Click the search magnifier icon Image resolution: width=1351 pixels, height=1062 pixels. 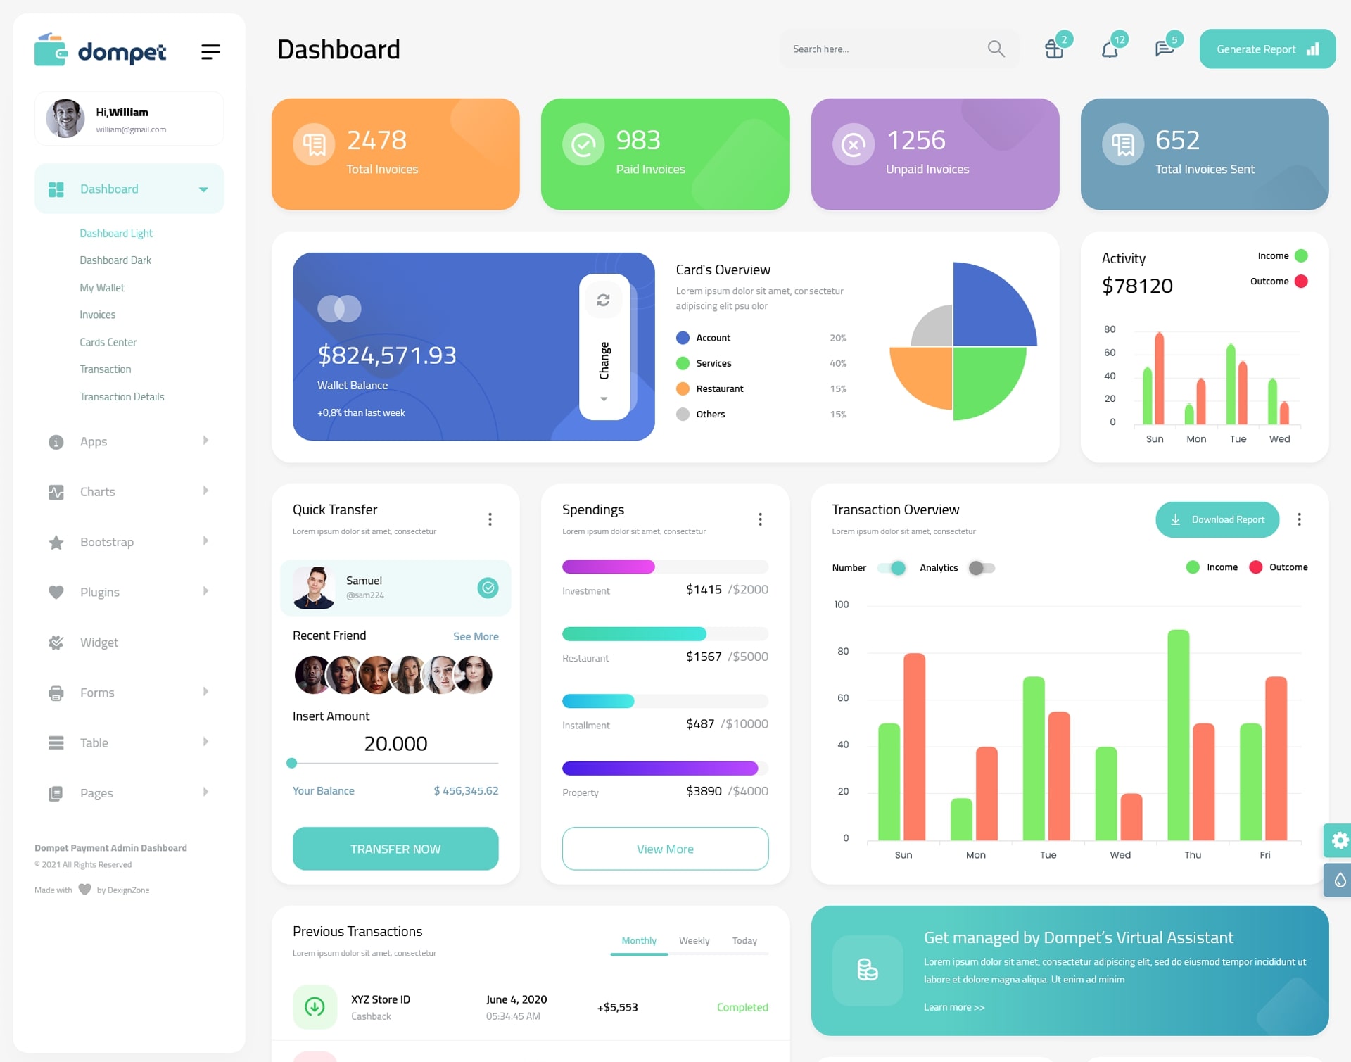click(x=995, y=49)
